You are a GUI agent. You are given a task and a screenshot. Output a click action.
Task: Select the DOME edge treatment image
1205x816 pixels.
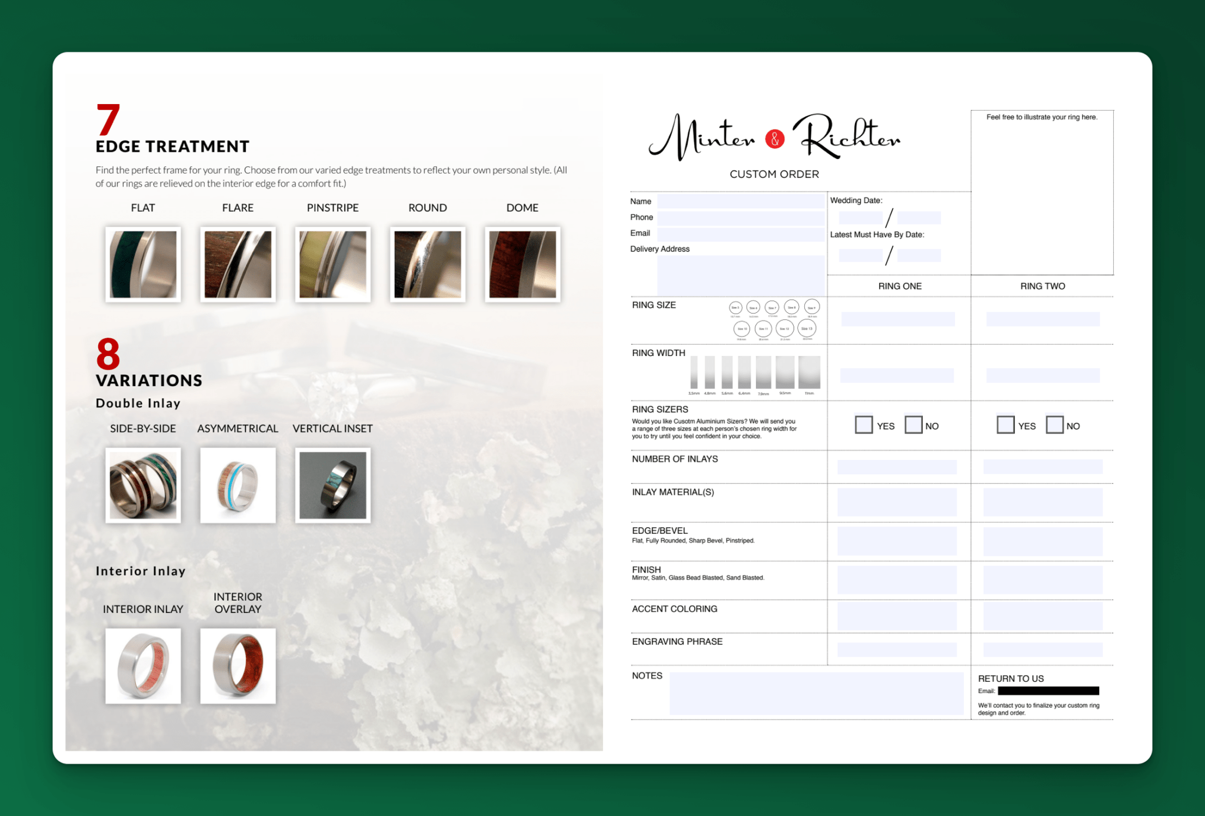(x=522, y=264)
